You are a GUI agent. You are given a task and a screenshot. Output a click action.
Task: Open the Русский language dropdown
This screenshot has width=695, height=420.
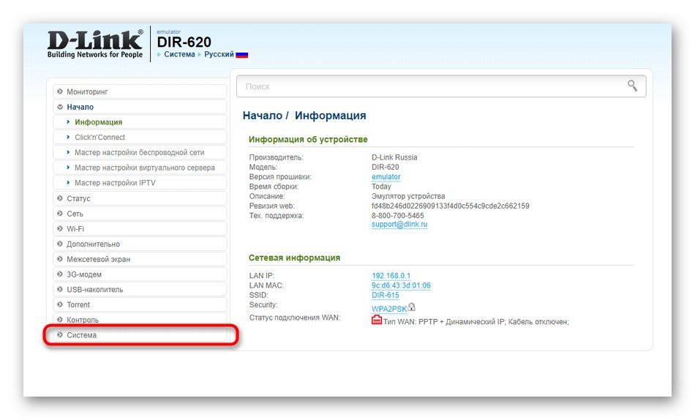(x=219, y=54)
